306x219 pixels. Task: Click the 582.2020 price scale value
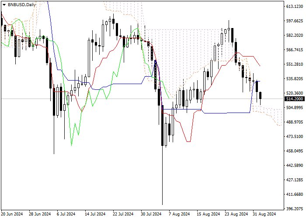[295, 35]
